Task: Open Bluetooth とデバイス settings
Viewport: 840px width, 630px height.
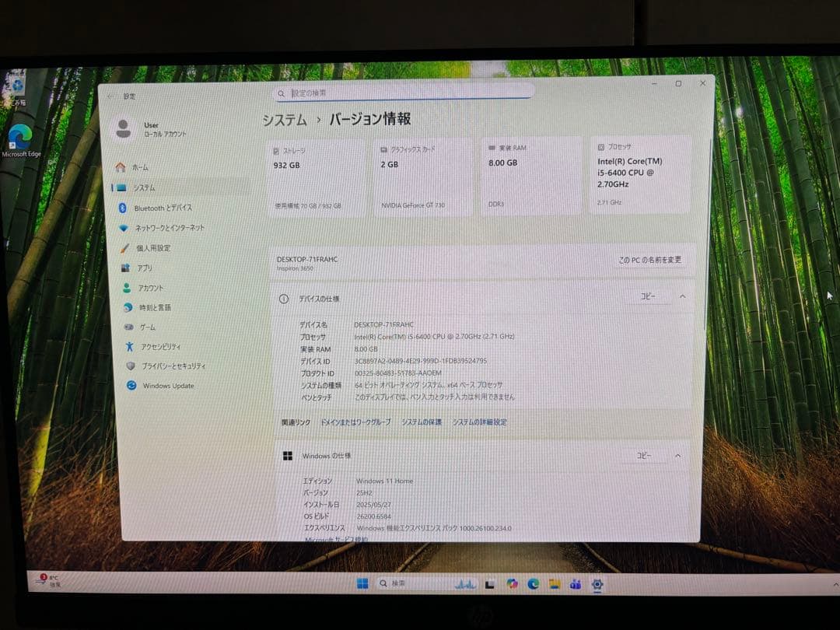Action: 163,208
